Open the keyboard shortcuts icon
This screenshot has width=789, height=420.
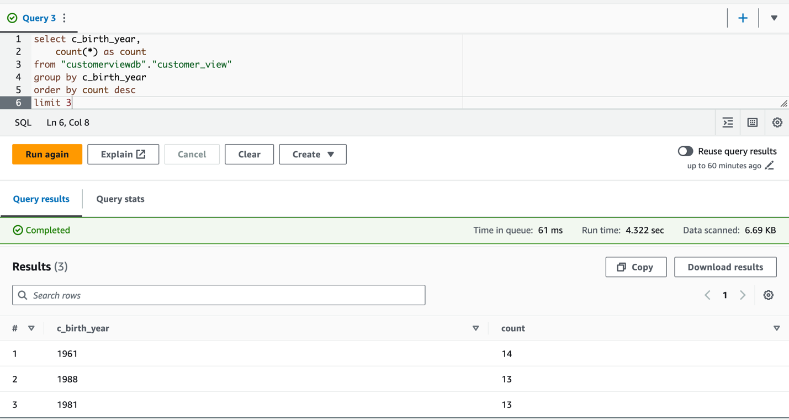click(x=753, y=123)
